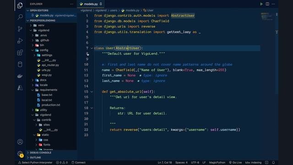Change end of line sequence LF

pos(204,162)
